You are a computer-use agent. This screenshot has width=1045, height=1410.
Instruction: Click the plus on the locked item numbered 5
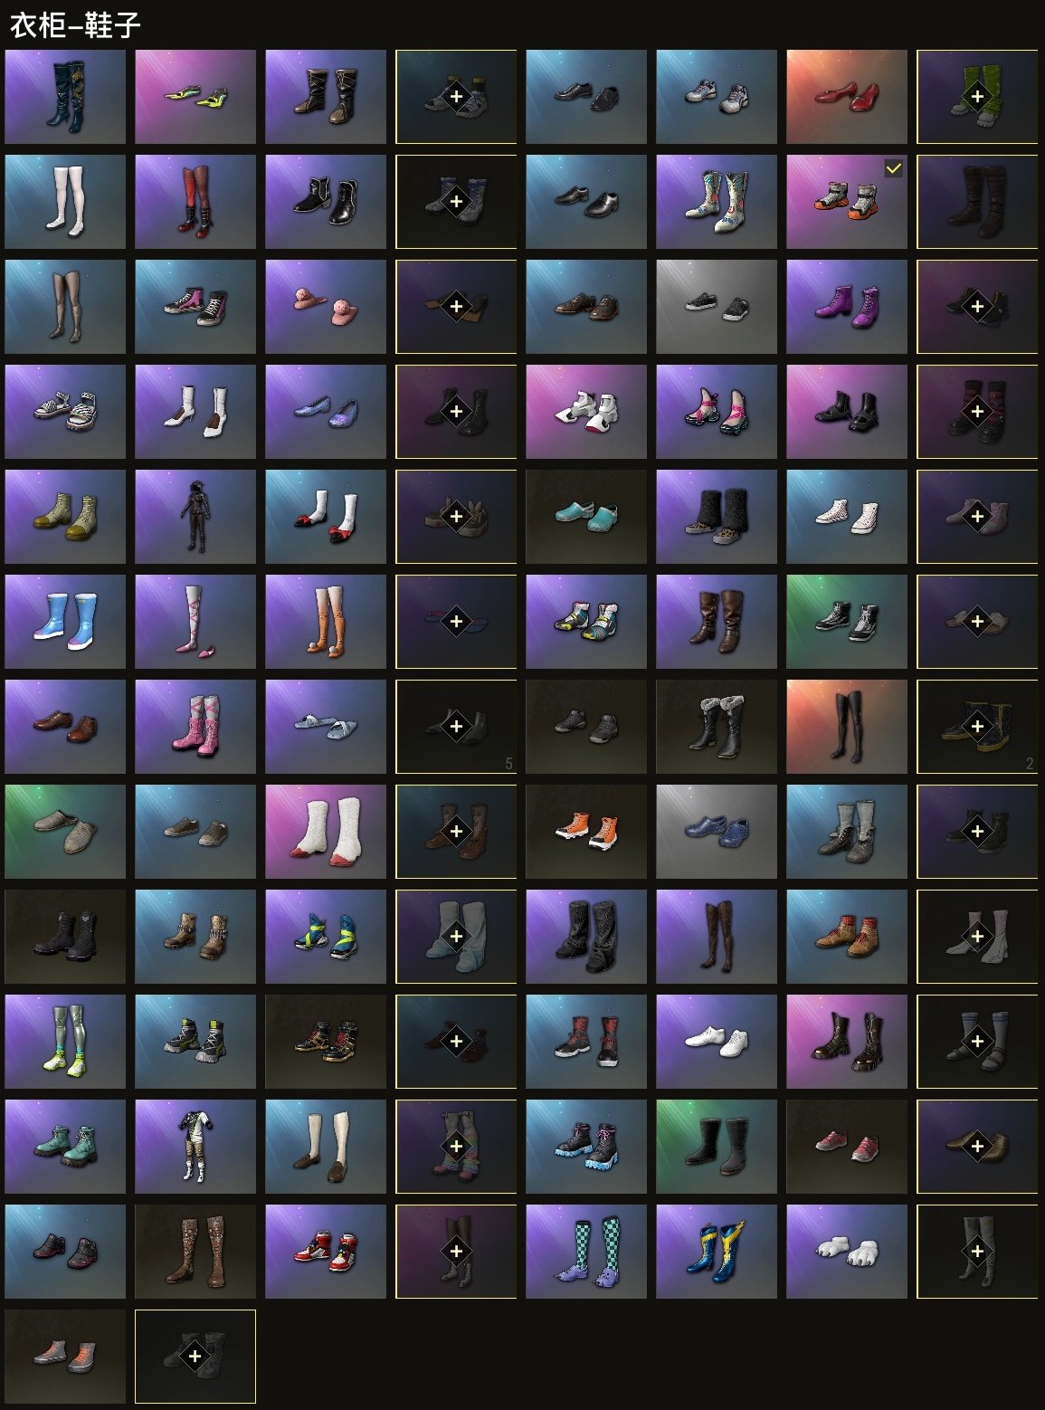(456, 727)
